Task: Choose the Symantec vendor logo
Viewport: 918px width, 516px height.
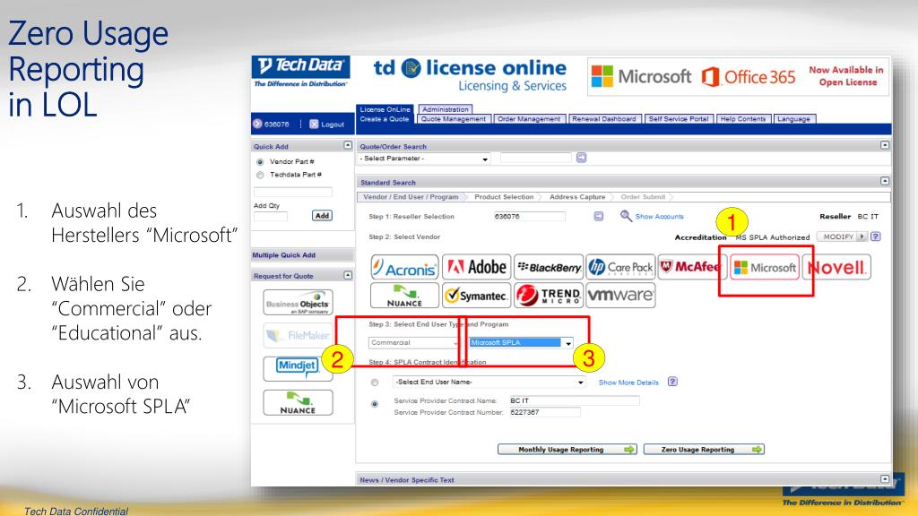Action: (x=477, y=296)
